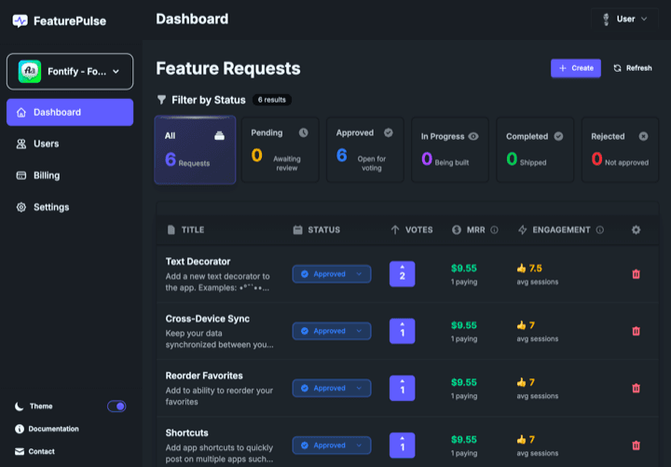The height and width of the screenshot is (467, 671).
Task: Click the Billing card icon
Action: point(21,175)
